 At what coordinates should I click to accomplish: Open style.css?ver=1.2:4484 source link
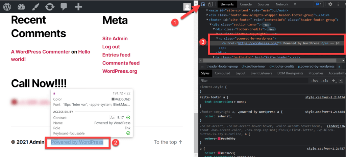[x=325, y=112]
